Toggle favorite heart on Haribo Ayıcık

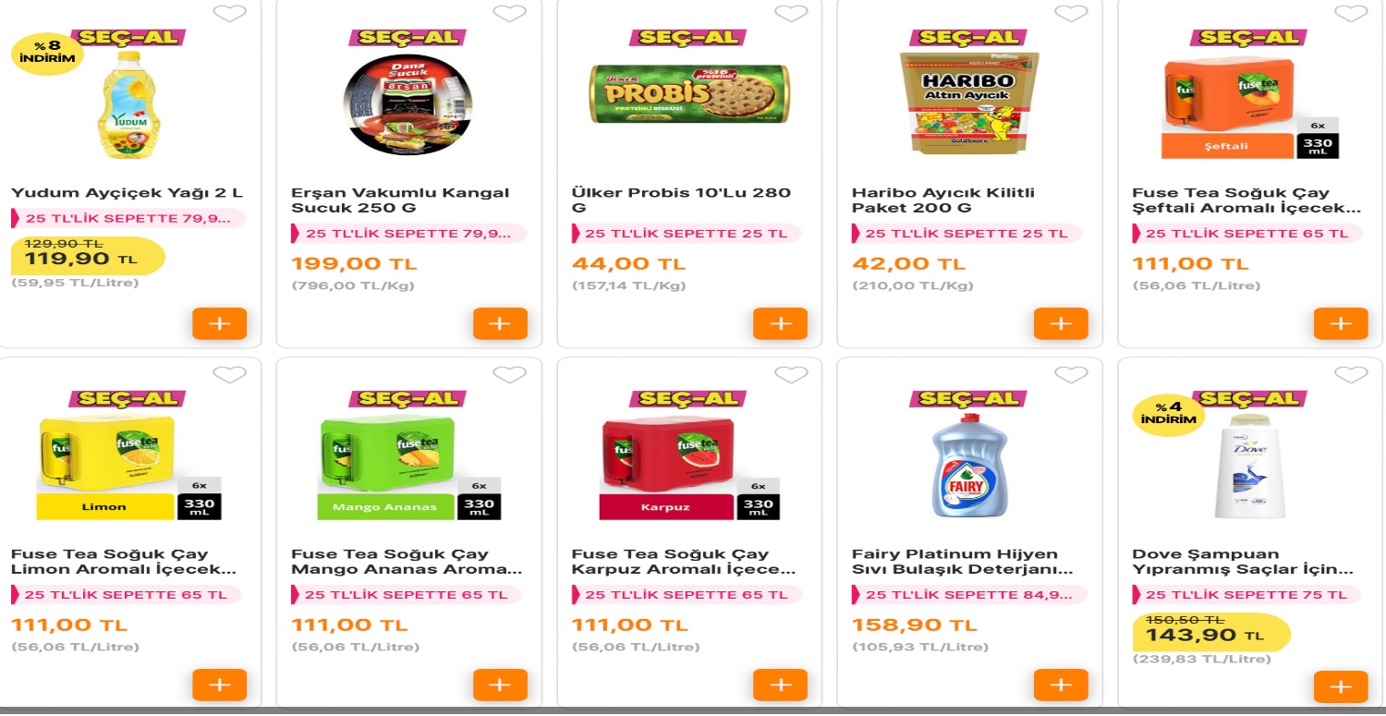click(x=1071, y=14)
